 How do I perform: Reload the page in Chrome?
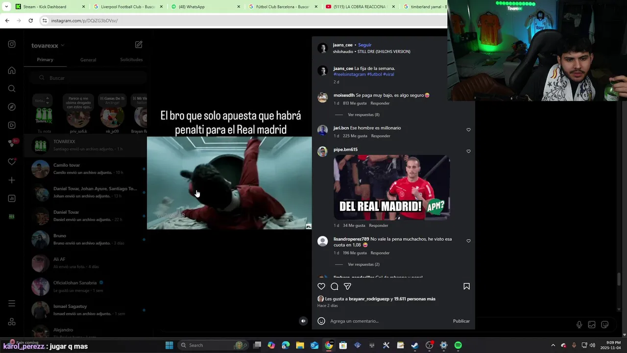[30, 21]
